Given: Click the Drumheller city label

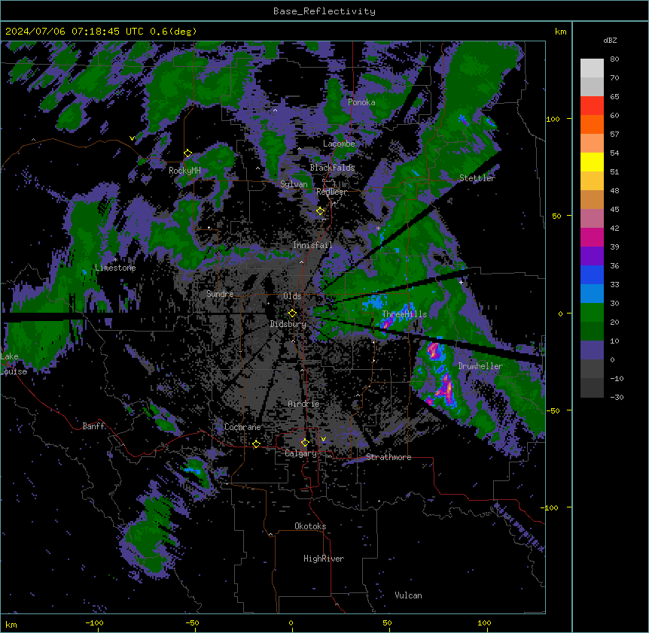Looking at the screenshot, I should (x=480, y=366).
